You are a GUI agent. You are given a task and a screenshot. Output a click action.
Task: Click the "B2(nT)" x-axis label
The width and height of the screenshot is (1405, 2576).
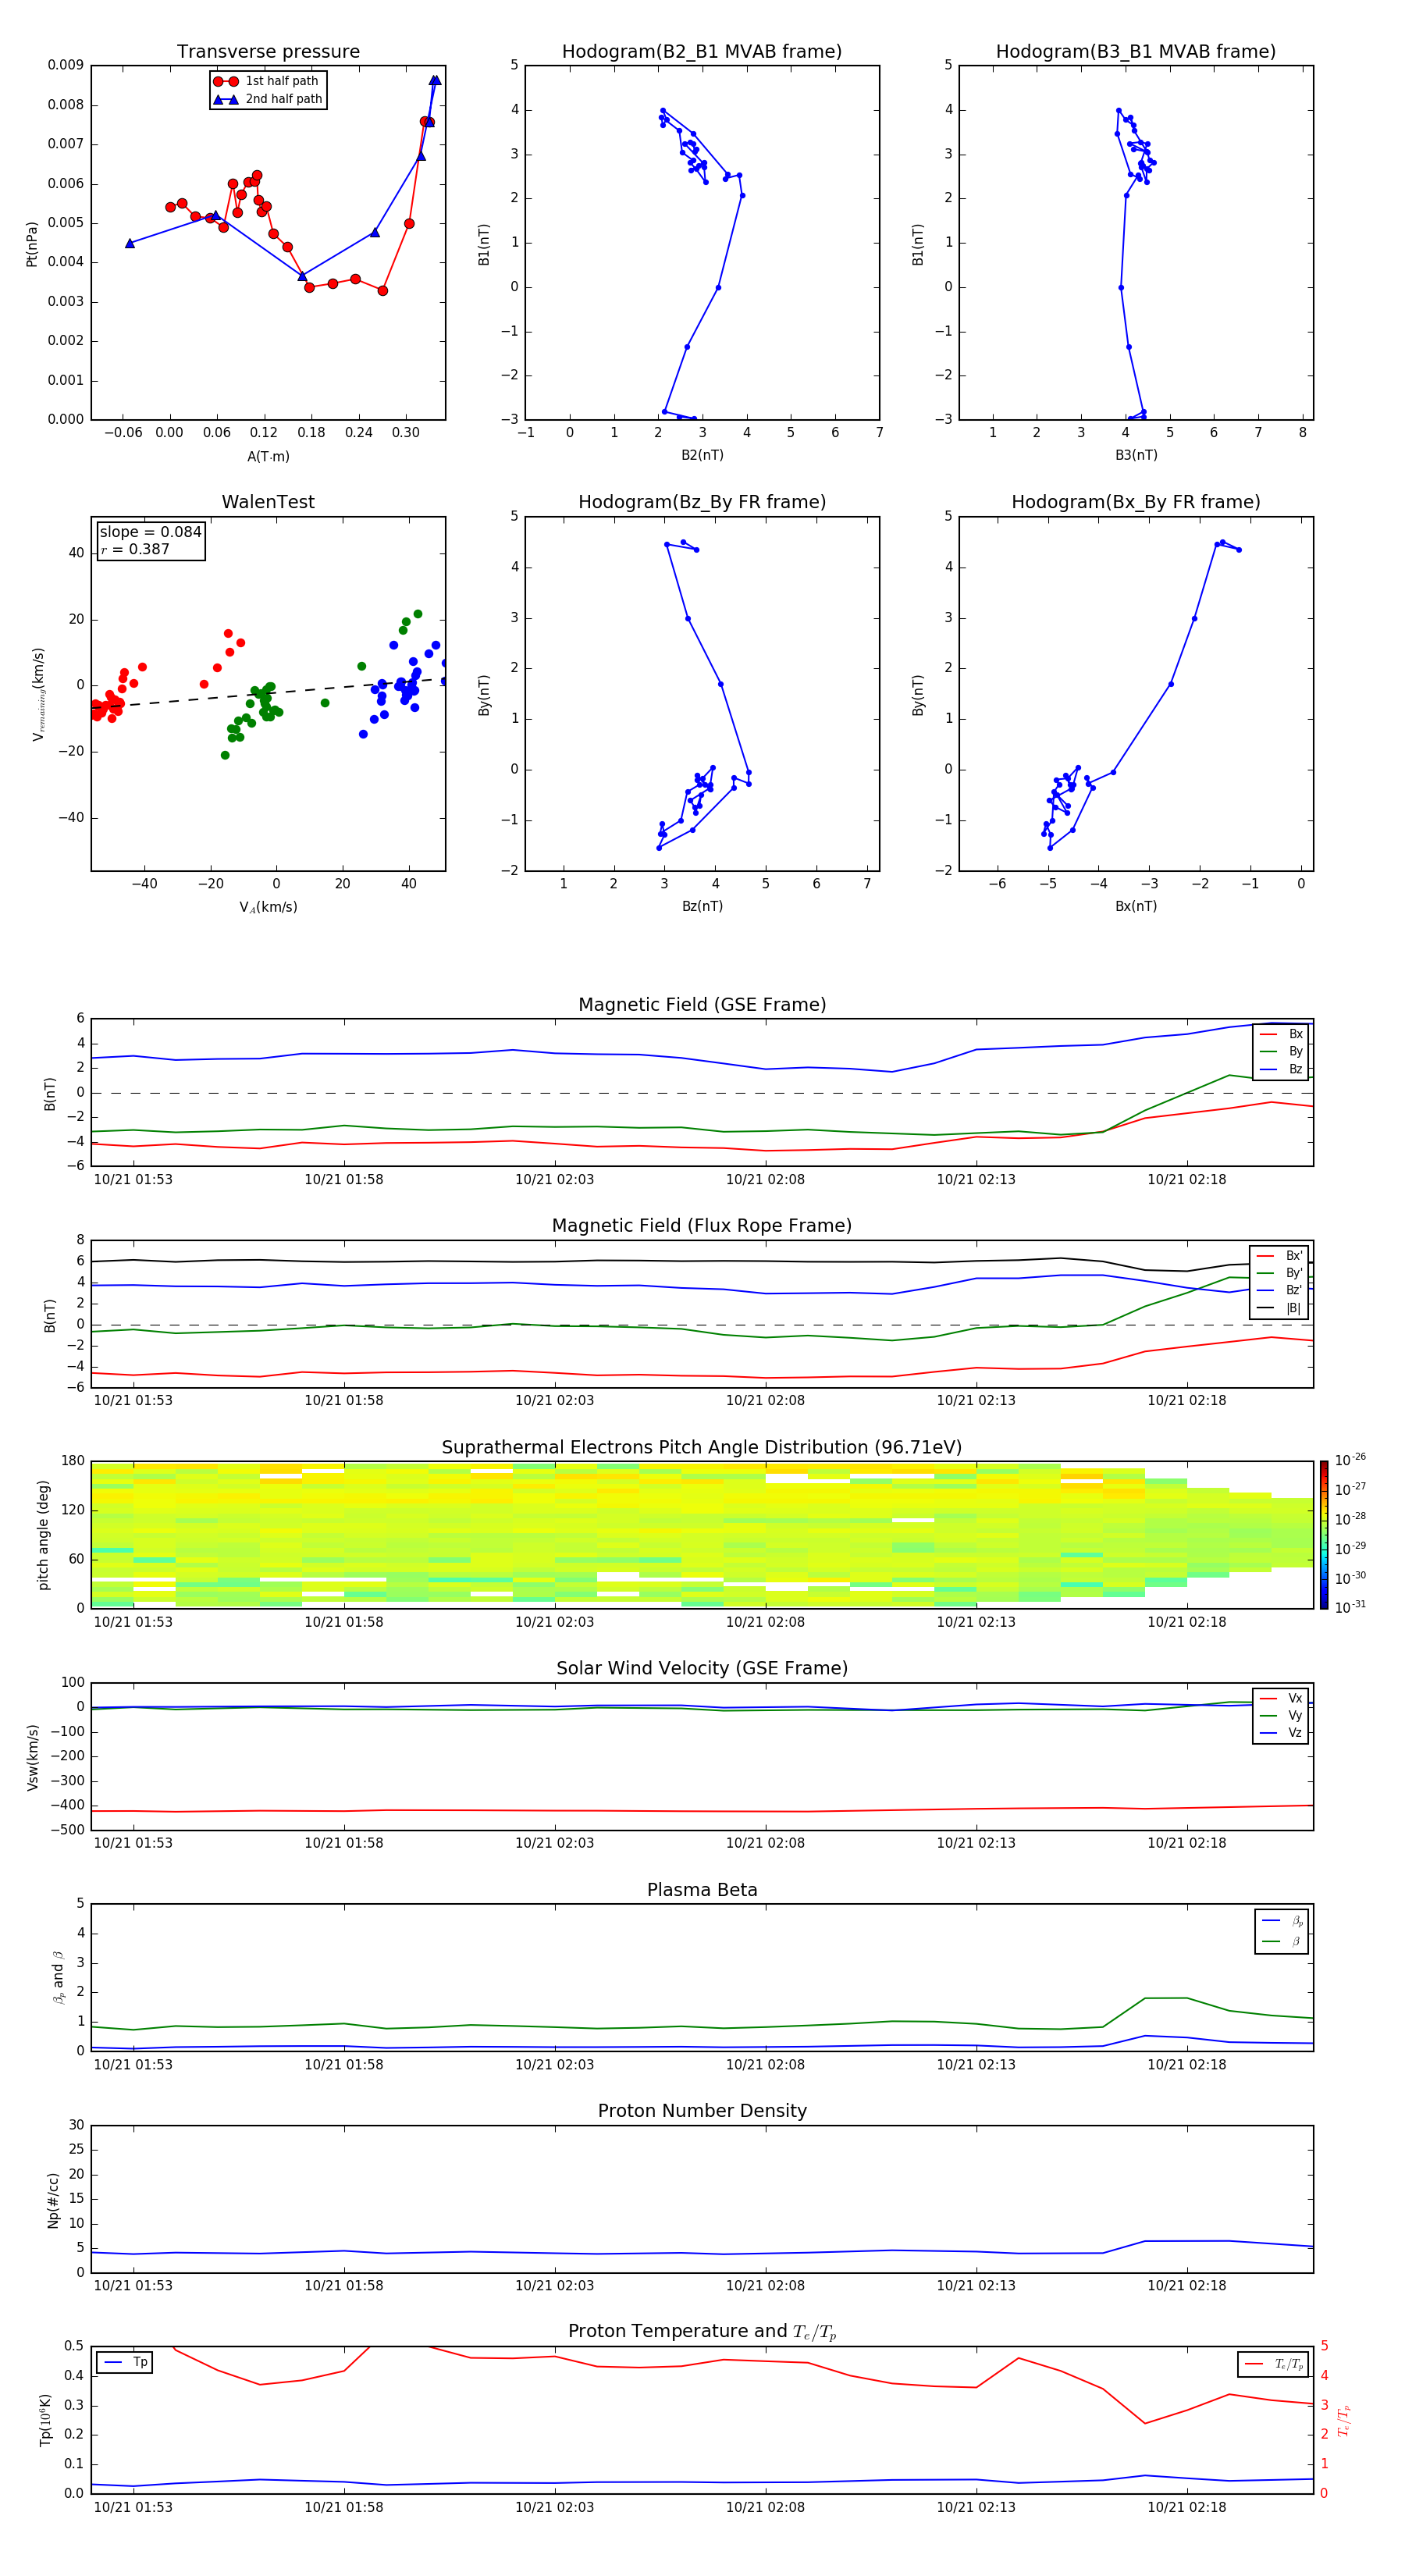(x=702, y=455)
